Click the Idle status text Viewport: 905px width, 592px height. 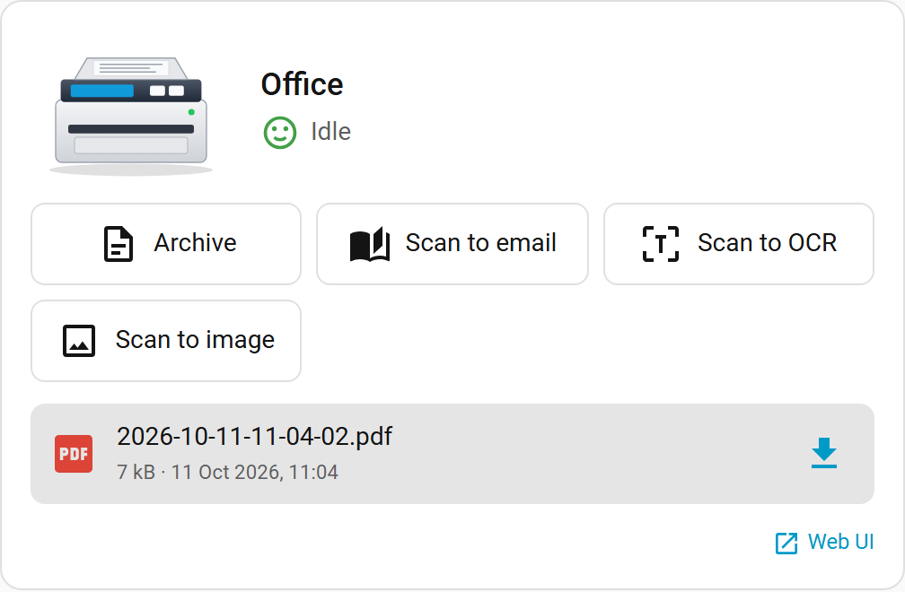coord(330,132)
